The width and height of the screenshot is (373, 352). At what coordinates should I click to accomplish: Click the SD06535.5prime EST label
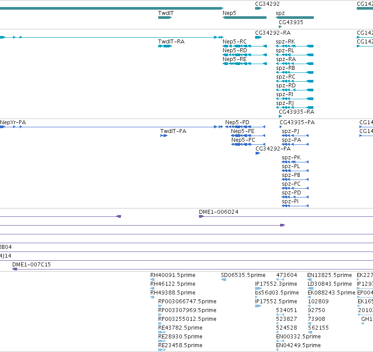click(243, 275)
